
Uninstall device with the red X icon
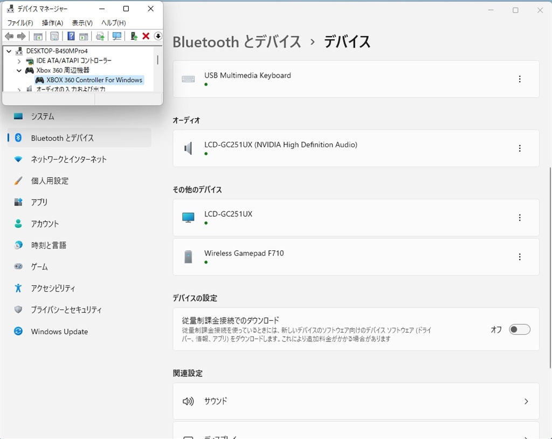click(x=146, y=36)
